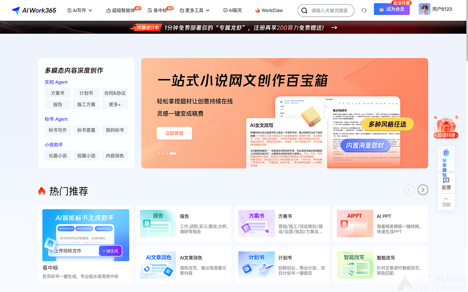468x292 pixels.
Task: Open the 标书 Agent section link
Action: click(x=56, y=119)
